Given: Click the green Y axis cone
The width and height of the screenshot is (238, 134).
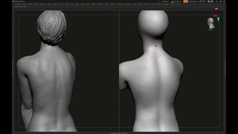Looking at the screenshot, I should point(218,20).
